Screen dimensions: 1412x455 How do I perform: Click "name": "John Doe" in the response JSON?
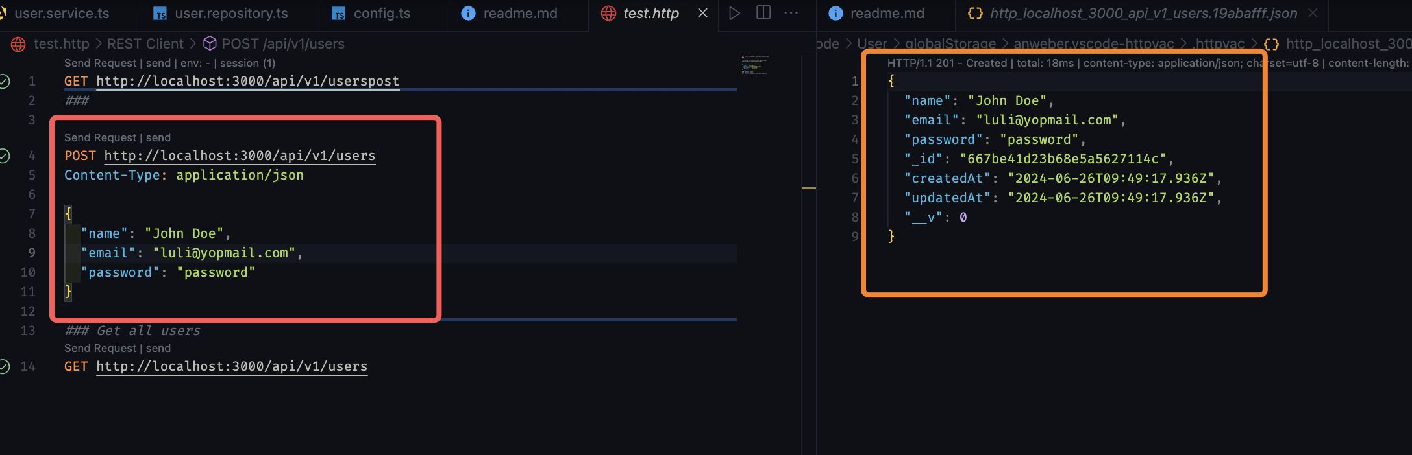coord(979,100)
